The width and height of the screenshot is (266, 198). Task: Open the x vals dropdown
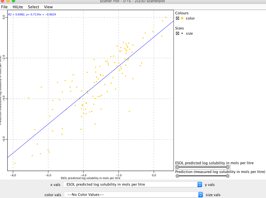pyautogui.click(x=132, y=184)
